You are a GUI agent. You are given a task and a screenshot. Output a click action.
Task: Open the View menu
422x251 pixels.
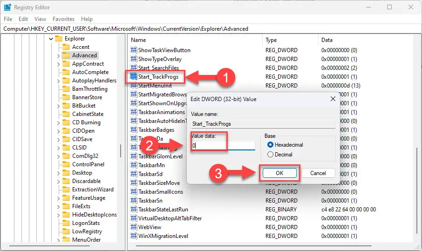pos(40,19)
